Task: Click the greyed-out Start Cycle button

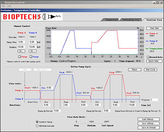Action: point(43,70)
